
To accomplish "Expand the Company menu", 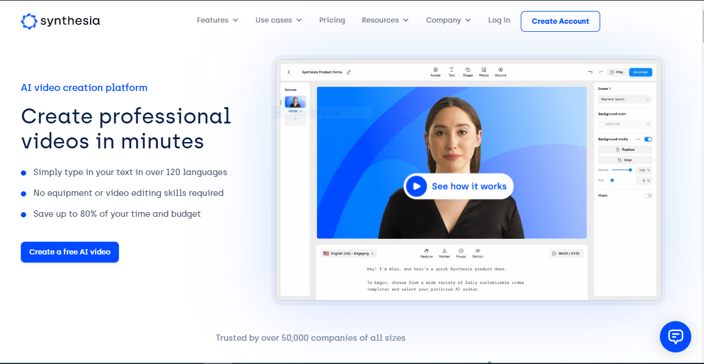I will coord(448,20).
